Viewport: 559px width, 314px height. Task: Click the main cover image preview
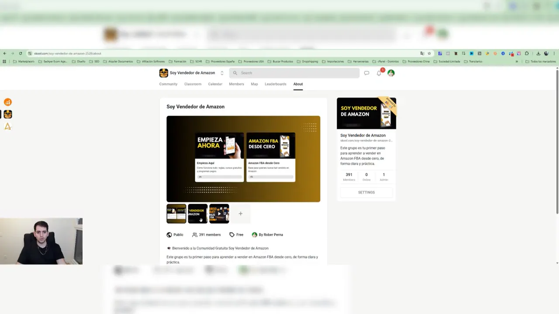[x=243, y=159]
